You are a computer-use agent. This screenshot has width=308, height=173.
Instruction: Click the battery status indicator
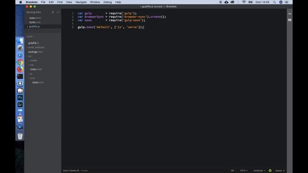pos(251,2)
